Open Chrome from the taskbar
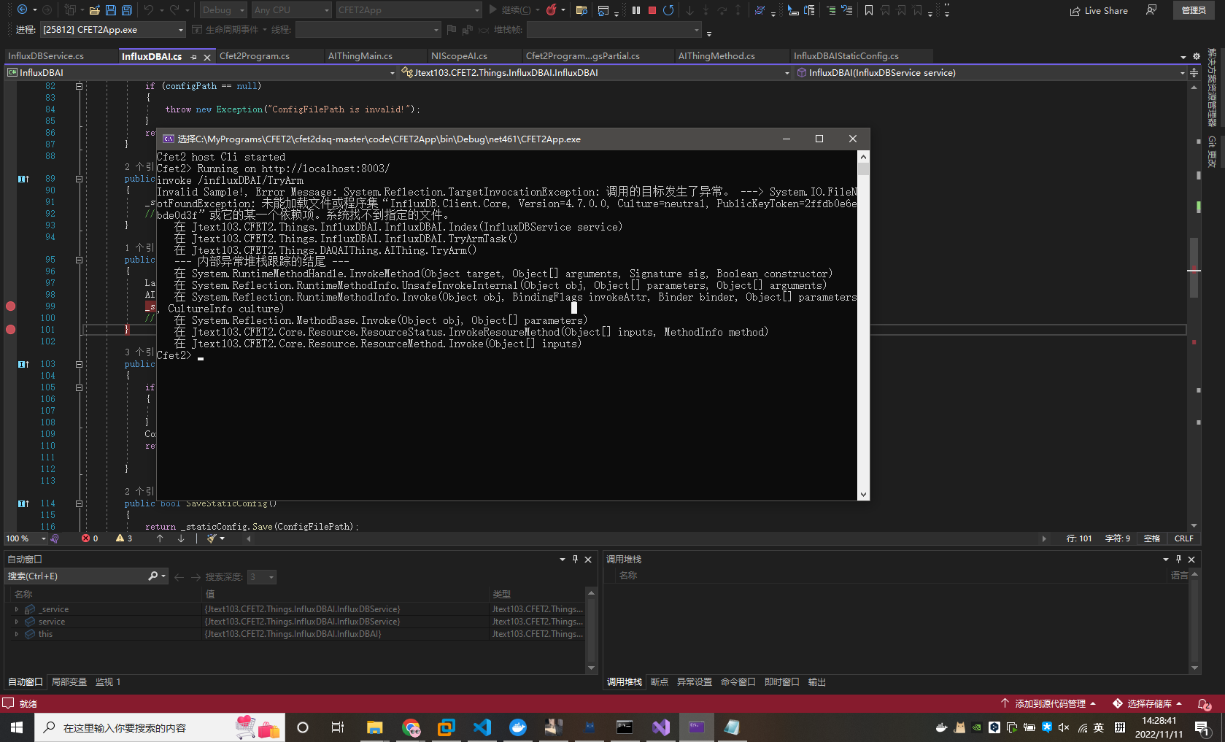The image size is (1225, 742). point(411,727)
